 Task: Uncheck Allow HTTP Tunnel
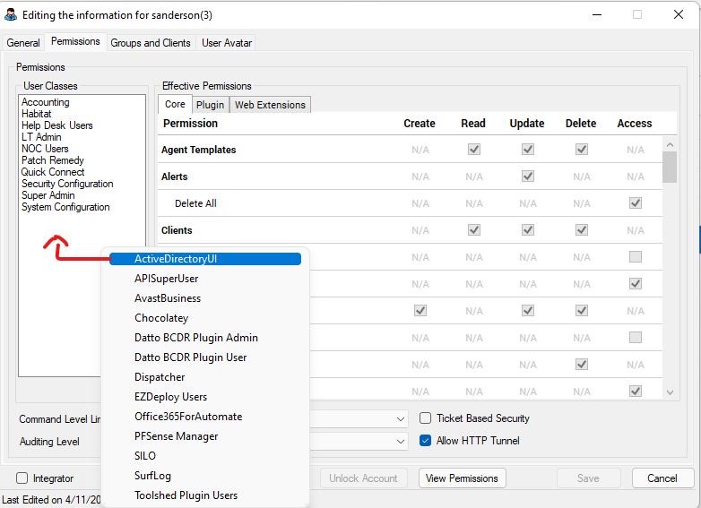coord(426,441)
